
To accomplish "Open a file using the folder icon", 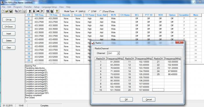I will point(7,11).
